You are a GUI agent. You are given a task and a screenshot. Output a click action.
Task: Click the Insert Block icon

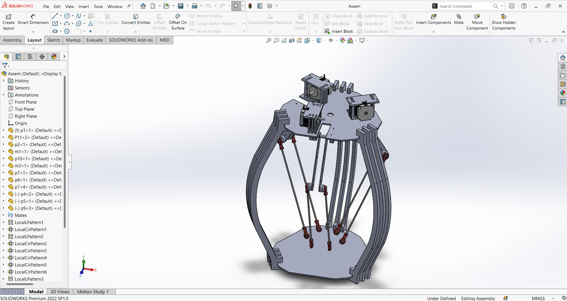click(x=327, y=31)
